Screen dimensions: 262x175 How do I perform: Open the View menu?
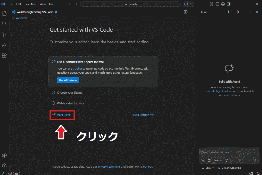click(42, 4)
